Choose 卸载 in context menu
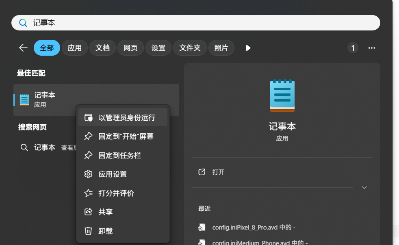Viewport: 399px width, 245px height. tap(123, 231)
